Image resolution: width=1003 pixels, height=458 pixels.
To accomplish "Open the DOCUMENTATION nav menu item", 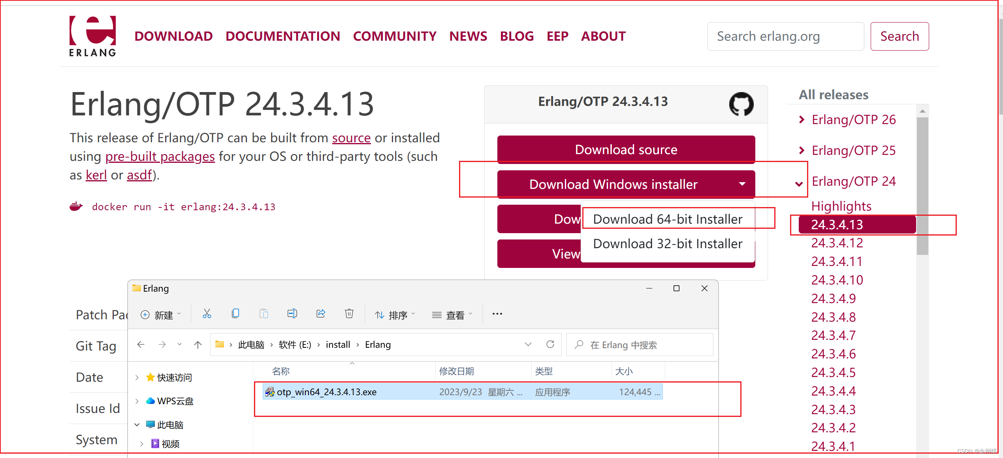I will (x=283, y=36).
